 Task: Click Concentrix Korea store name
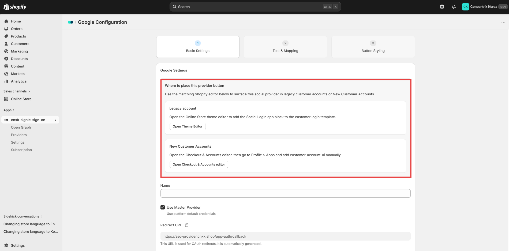(484, 7)
